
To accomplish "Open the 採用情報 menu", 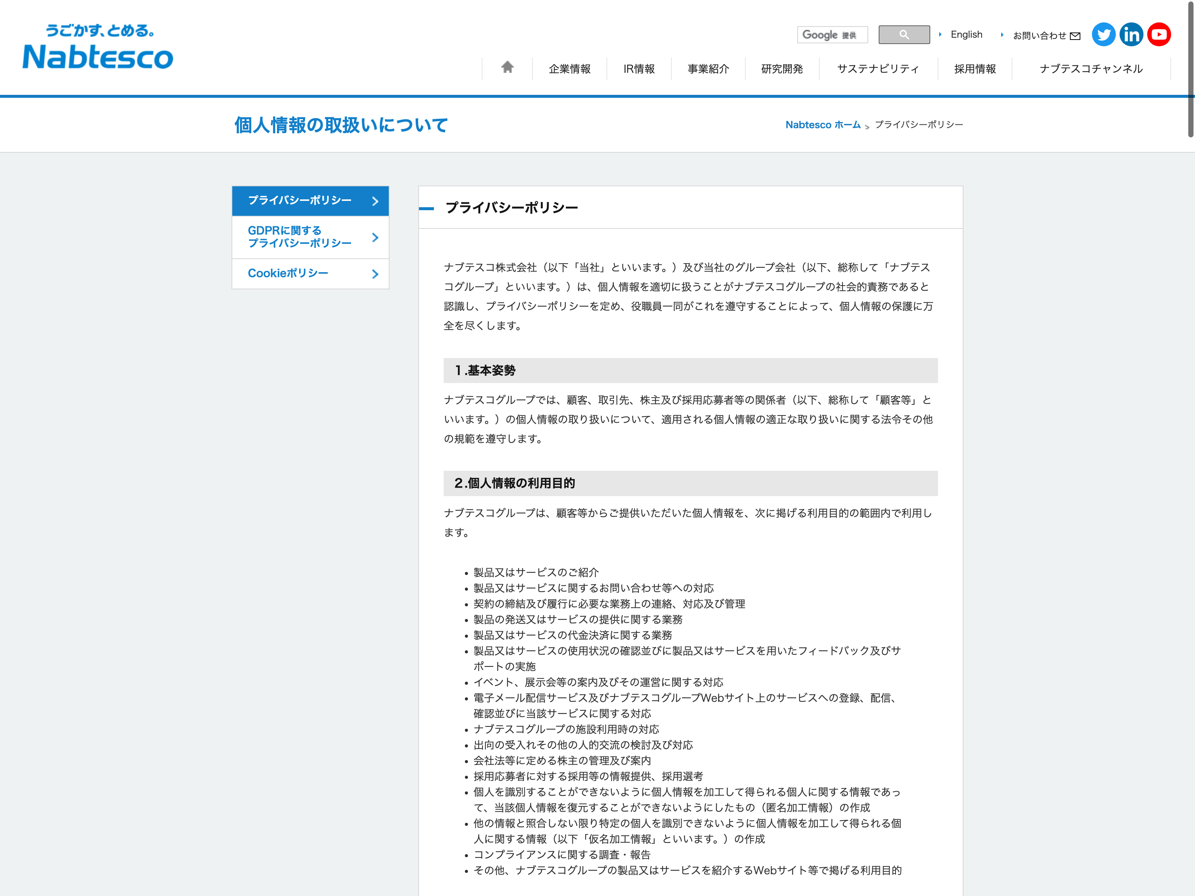I will tap(975, 69).
